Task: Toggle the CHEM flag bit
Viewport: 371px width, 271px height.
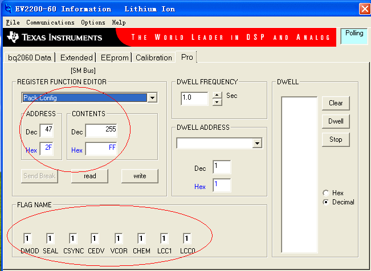Action: (141, 239)
